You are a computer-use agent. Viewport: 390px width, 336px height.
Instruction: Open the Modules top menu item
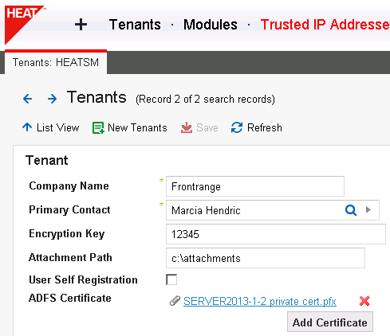(x=211, y=25)
